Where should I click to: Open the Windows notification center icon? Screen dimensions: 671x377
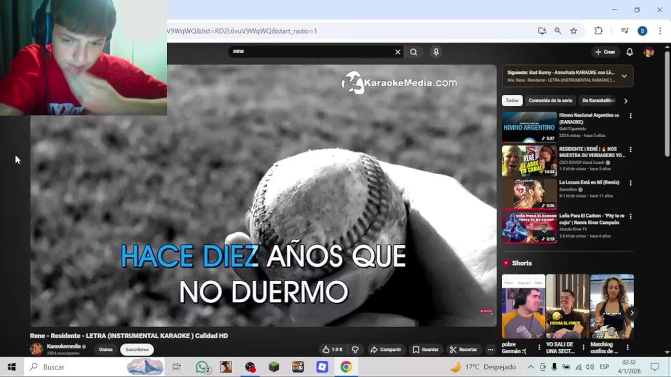pyautogui.click(x=655, y=367)
